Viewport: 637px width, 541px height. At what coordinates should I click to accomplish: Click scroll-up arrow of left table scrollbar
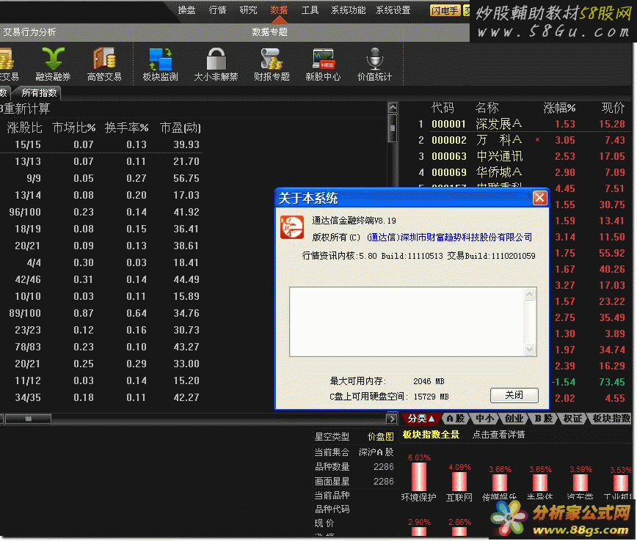point(393,108)
